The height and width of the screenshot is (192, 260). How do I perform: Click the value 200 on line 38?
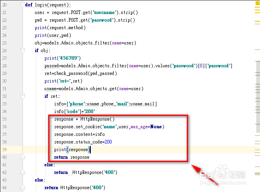click(108, 142)
